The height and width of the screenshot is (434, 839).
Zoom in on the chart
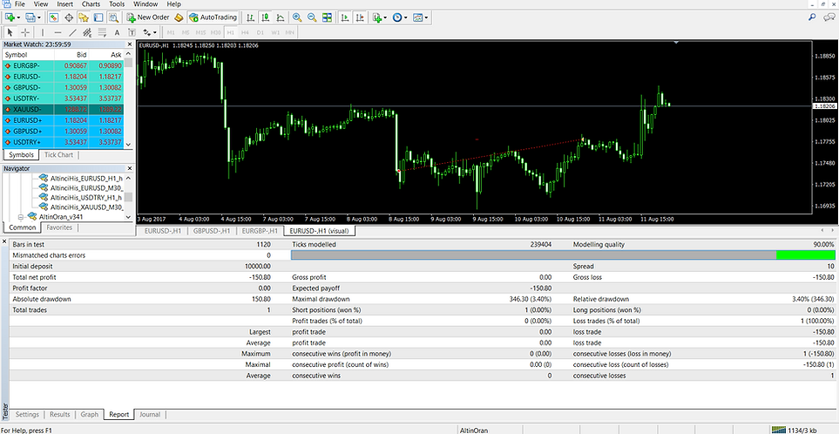297,17
